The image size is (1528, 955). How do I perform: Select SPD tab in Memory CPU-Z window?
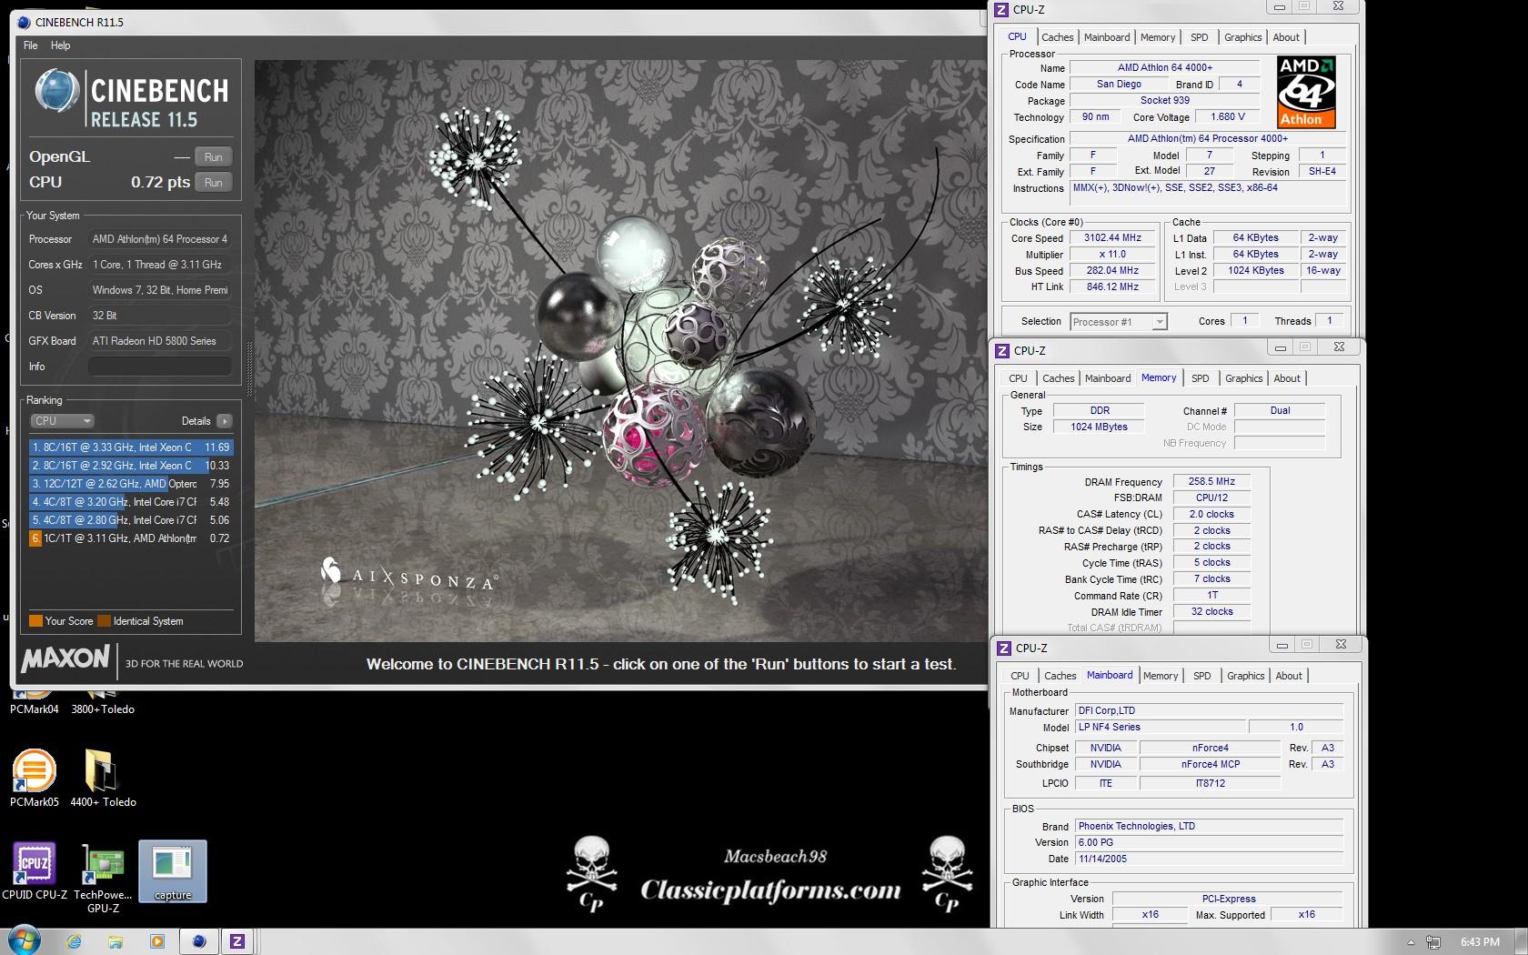point(1201,378)
